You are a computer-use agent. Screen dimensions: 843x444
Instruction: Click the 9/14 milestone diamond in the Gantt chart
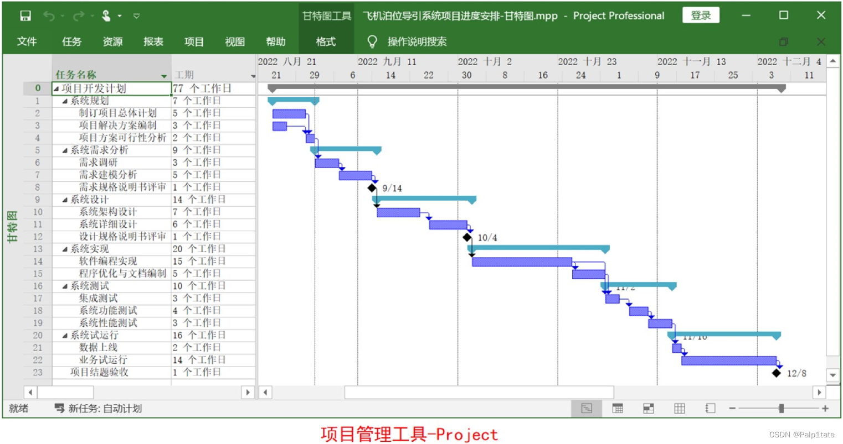372,188
